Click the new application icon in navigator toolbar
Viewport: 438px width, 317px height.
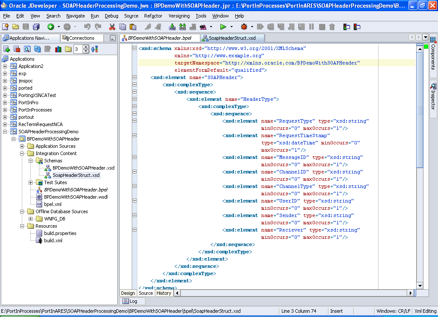[7, 50]
